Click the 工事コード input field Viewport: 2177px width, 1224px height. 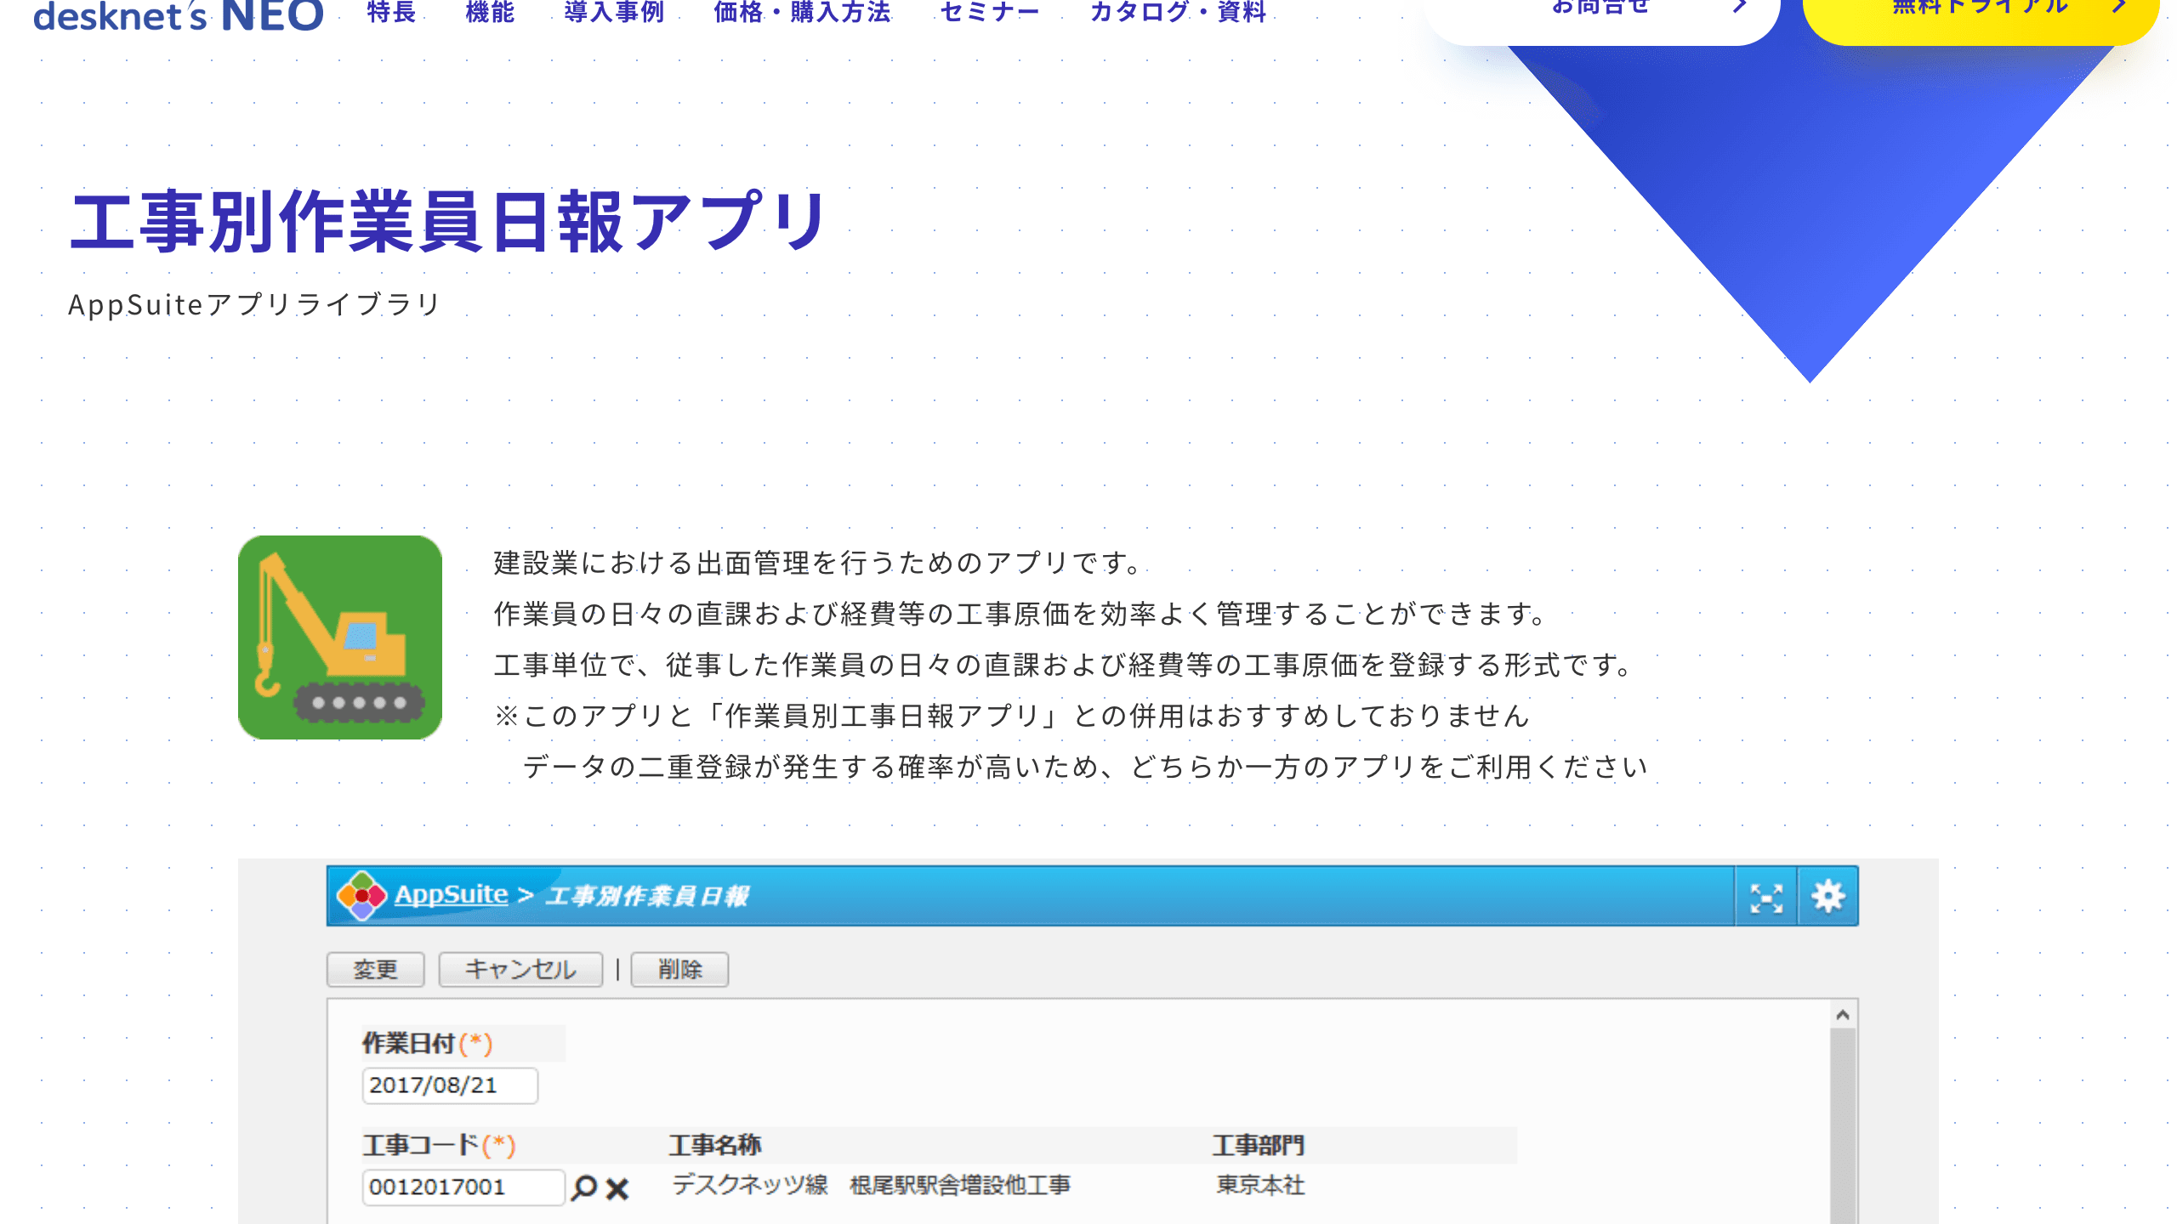(x=463, y=1187)
